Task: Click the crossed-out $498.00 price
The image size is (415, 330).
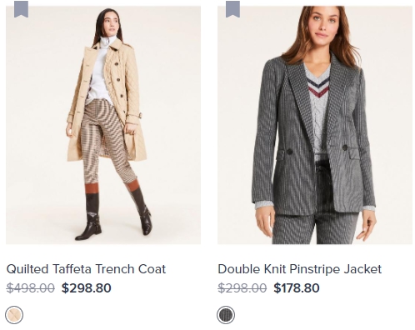Action: coord(31,288)
